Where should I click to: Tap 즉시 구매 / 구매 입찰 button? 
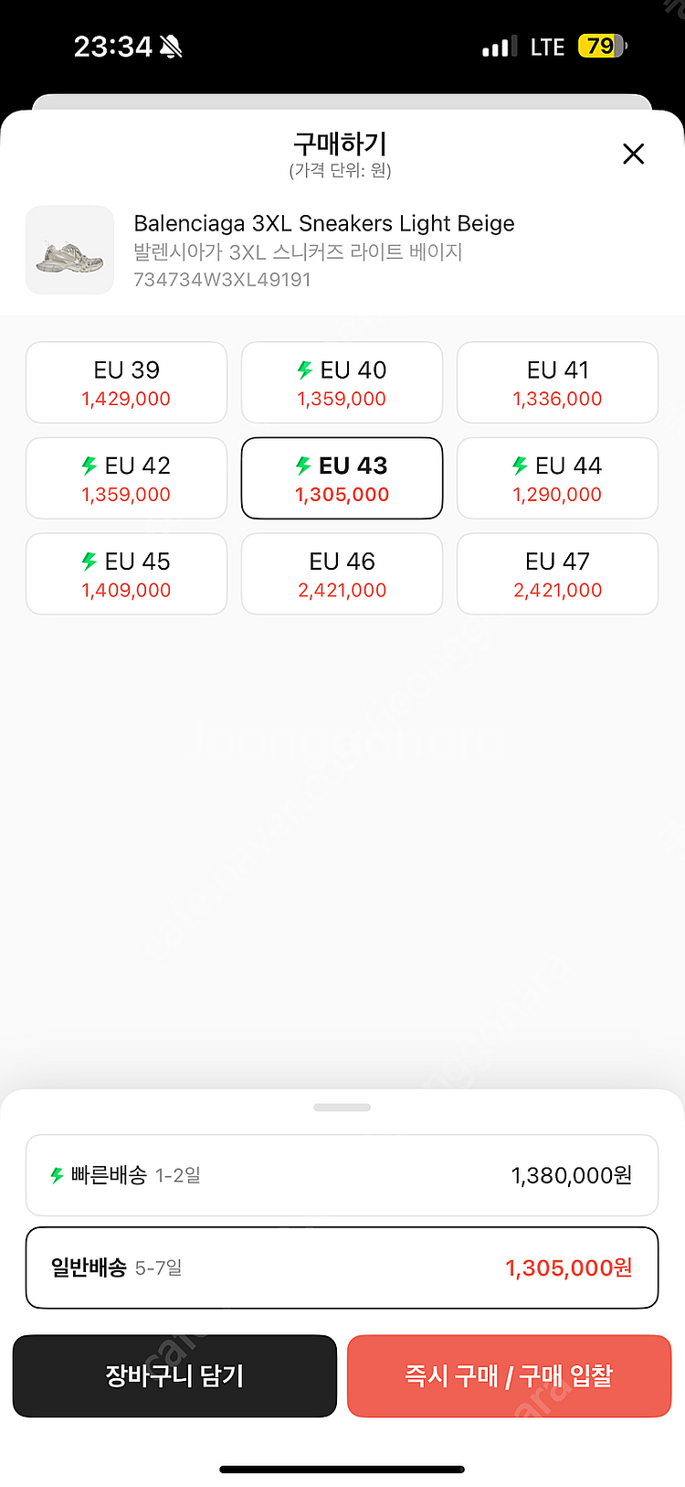tap(509, 1375)
